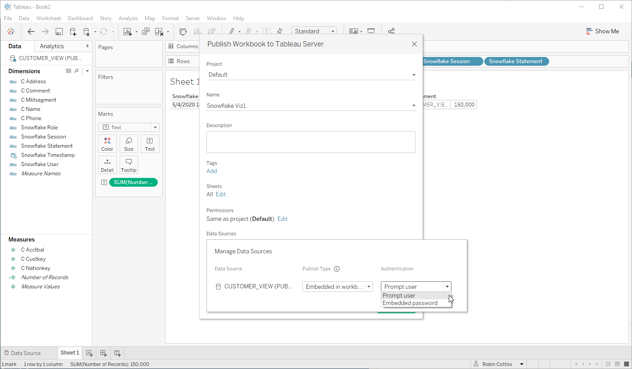The width and height of the screenshot is (632, 369).
Task: Click the Fix Axes pin icon
Action: click(x=280, y=31)
